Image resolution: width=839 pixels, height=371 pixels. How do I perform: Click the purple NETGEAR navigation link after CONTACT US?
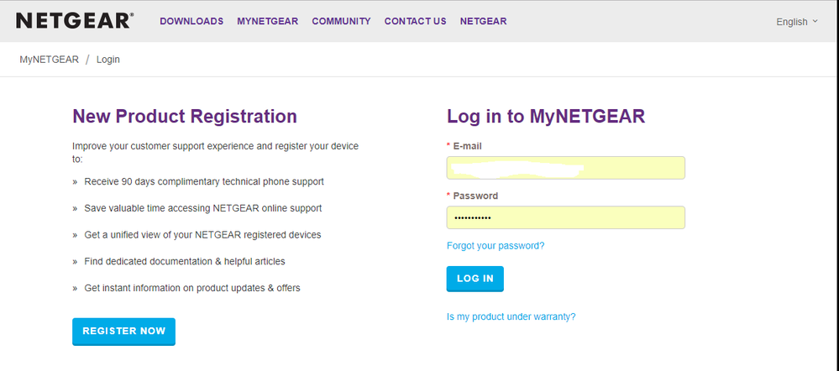pyautogui.click(x=483, y=22)
